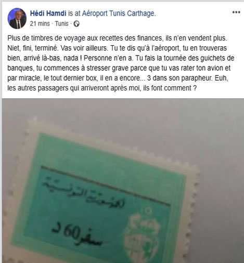Click the dark line across the stamp
244x263 pixels.
(106, 186)
